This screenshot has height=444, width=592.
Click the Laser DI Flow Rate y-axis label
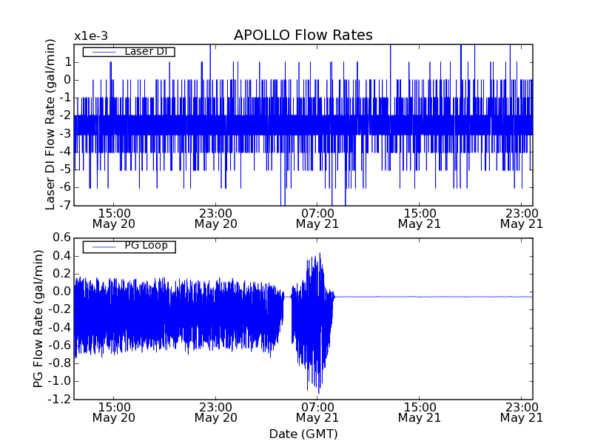tap(51, 124)
